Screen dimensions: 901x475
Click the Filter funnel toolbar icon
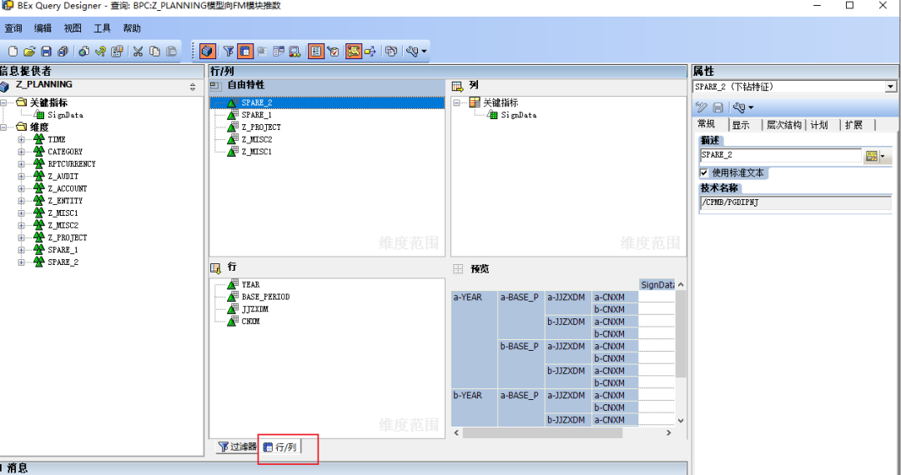pyautogui.click(x=229, y=52)
